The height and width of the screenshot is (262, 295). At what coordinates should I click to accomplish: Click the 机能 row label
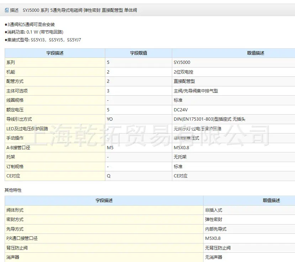pos(11,72)
